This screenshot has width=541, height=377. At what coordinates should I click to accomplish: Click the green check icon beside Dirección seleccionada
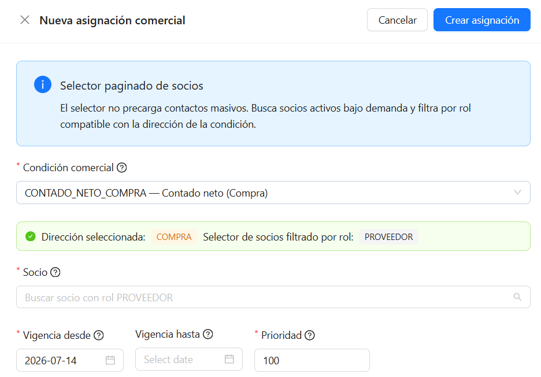coord(31,236)
